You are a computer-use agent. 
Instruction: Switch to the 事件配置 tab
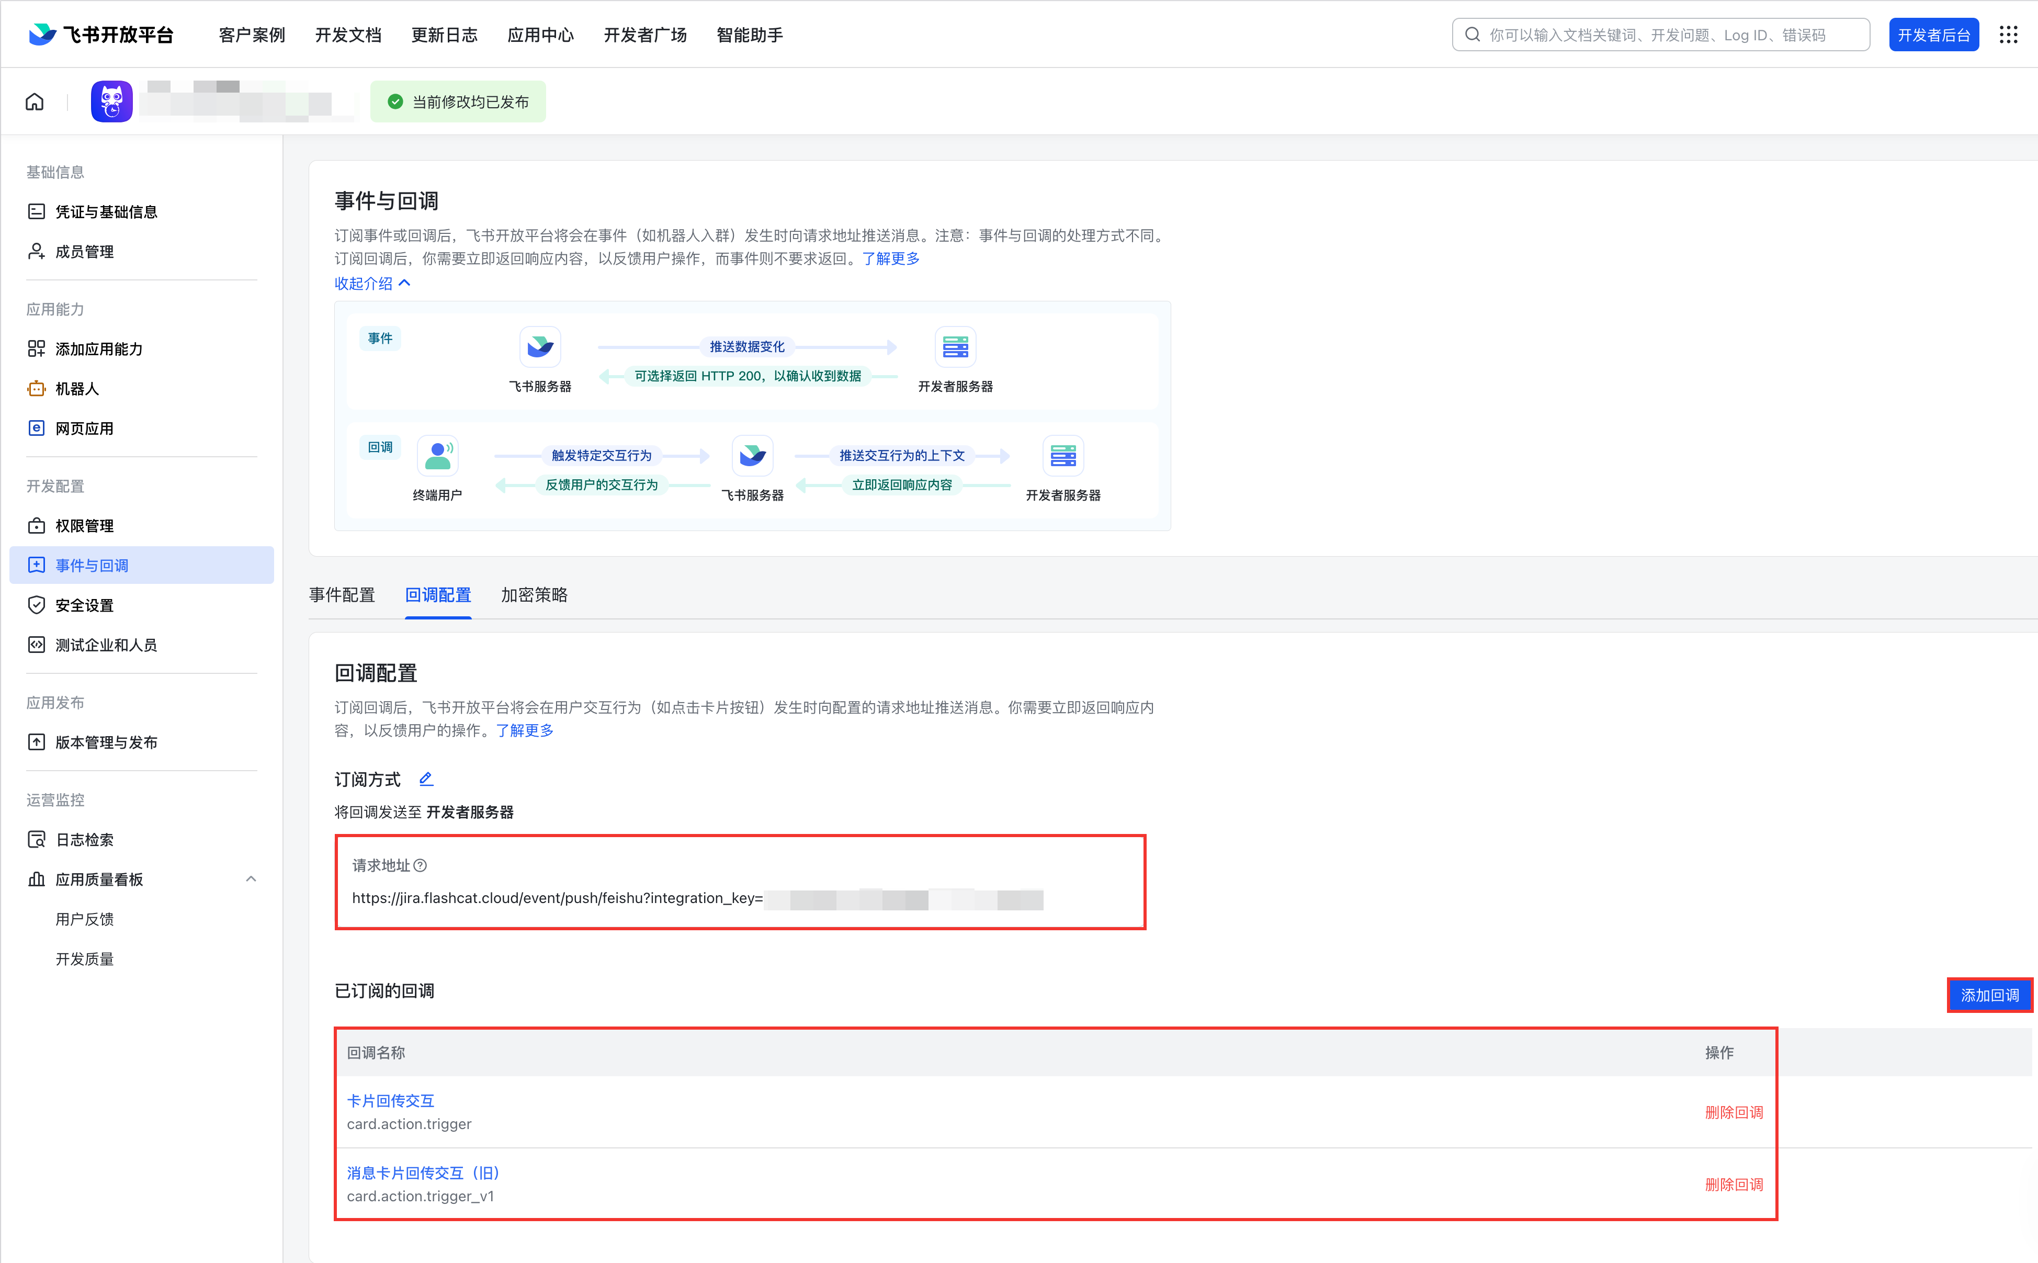click(342, 595)
